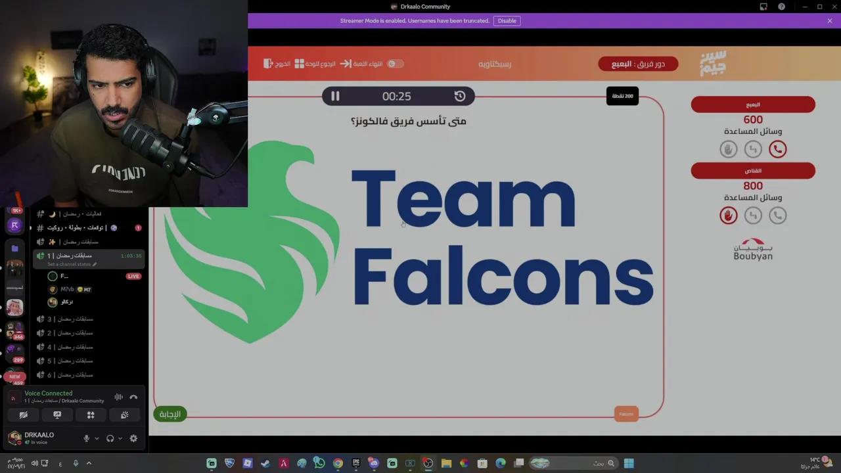Open soundboard button in voice panel

point(125,415)
